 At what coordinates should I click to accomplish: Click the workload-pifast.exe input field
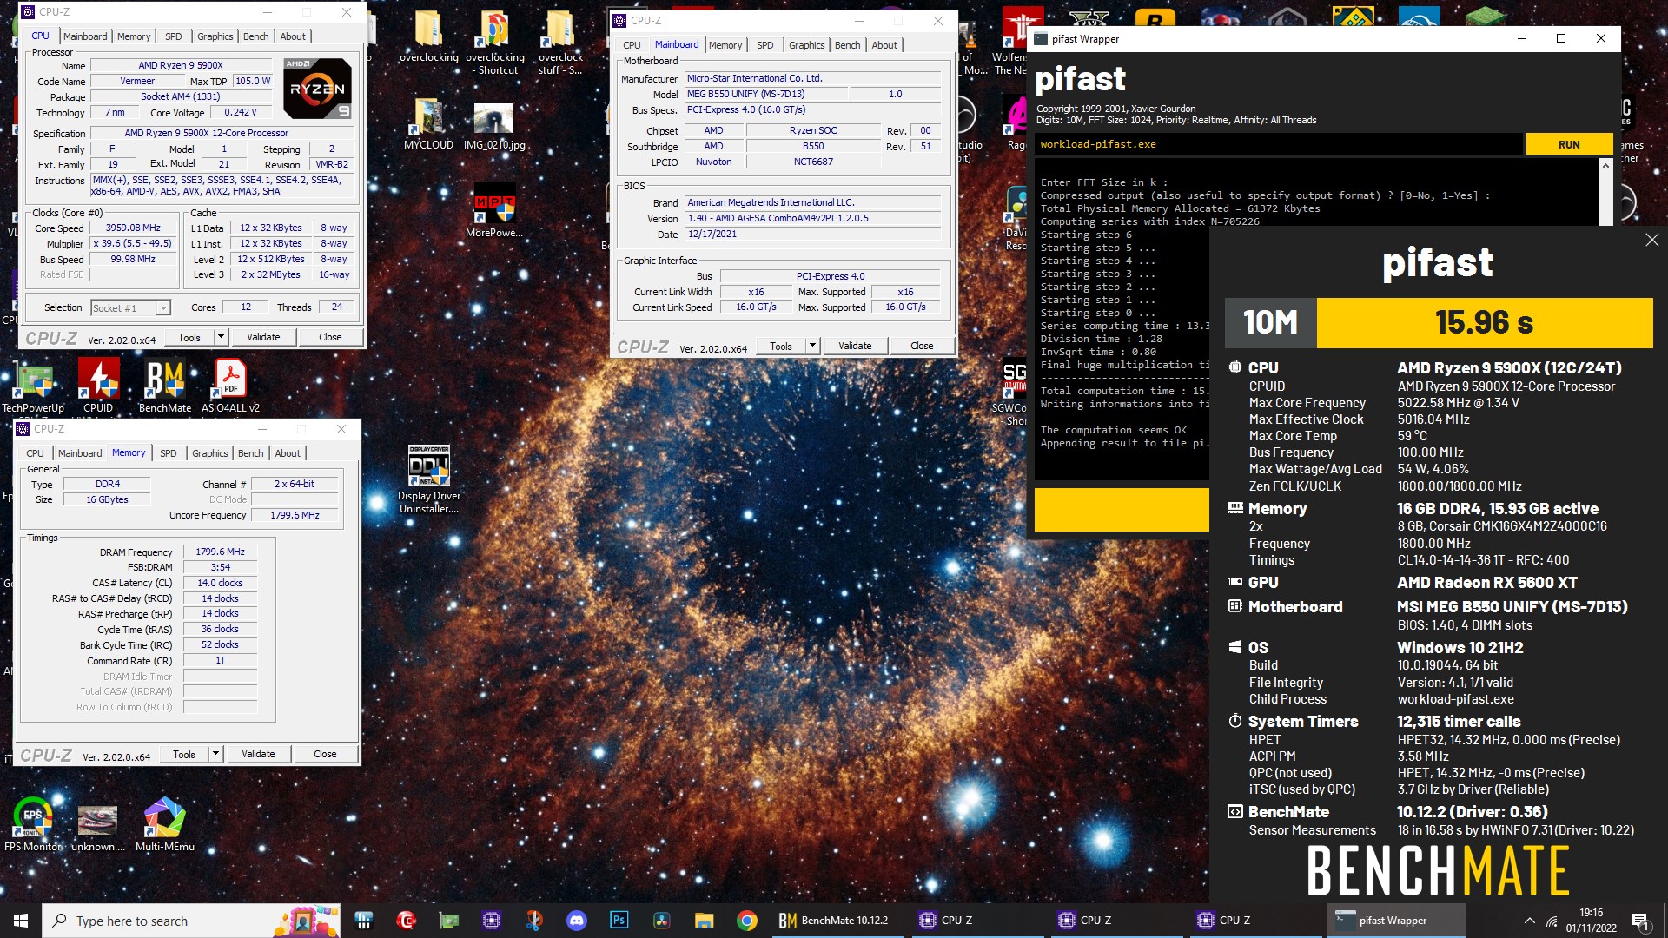pyautogui.click(x=1279, y=144)
